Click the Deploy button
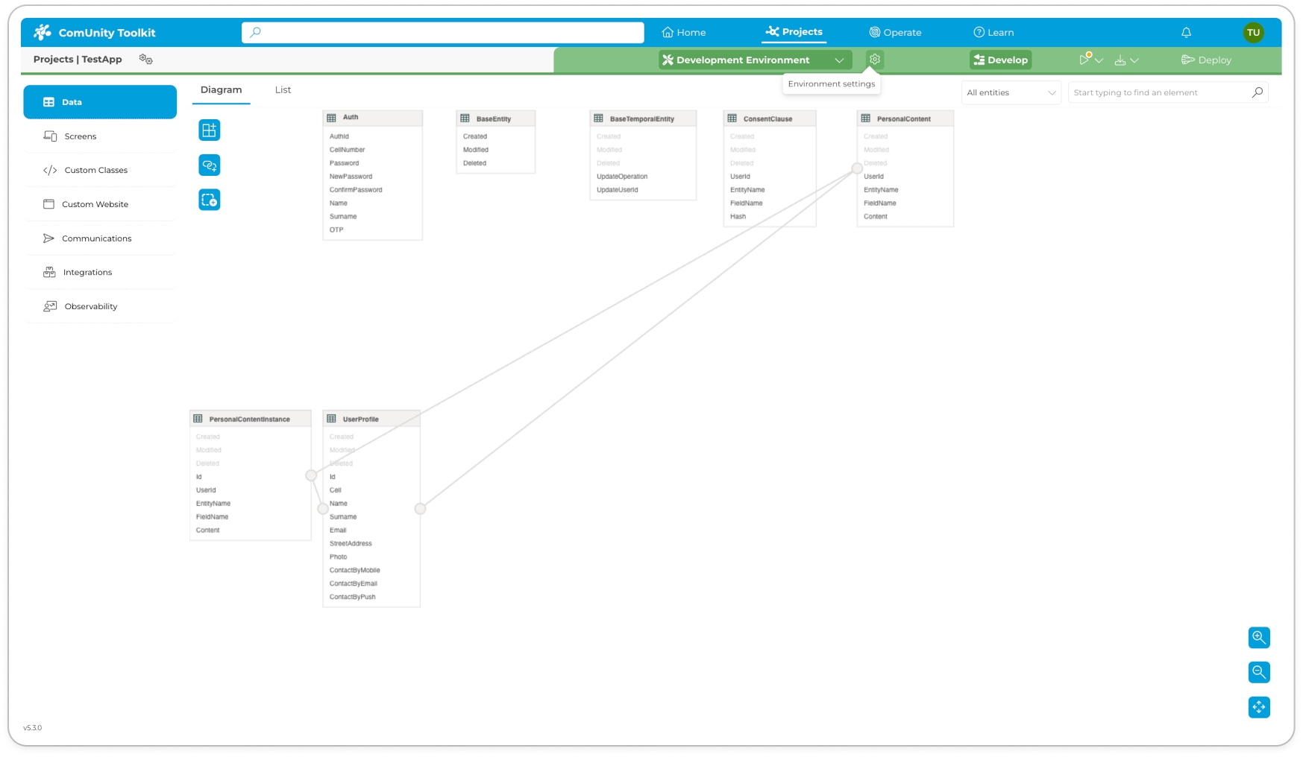This screenshot has width=1303, height=757. (x=1206, y=60)
